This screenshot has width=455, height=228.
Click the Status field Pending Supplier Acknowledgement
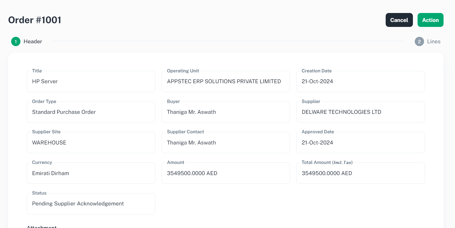pos(91,204)
